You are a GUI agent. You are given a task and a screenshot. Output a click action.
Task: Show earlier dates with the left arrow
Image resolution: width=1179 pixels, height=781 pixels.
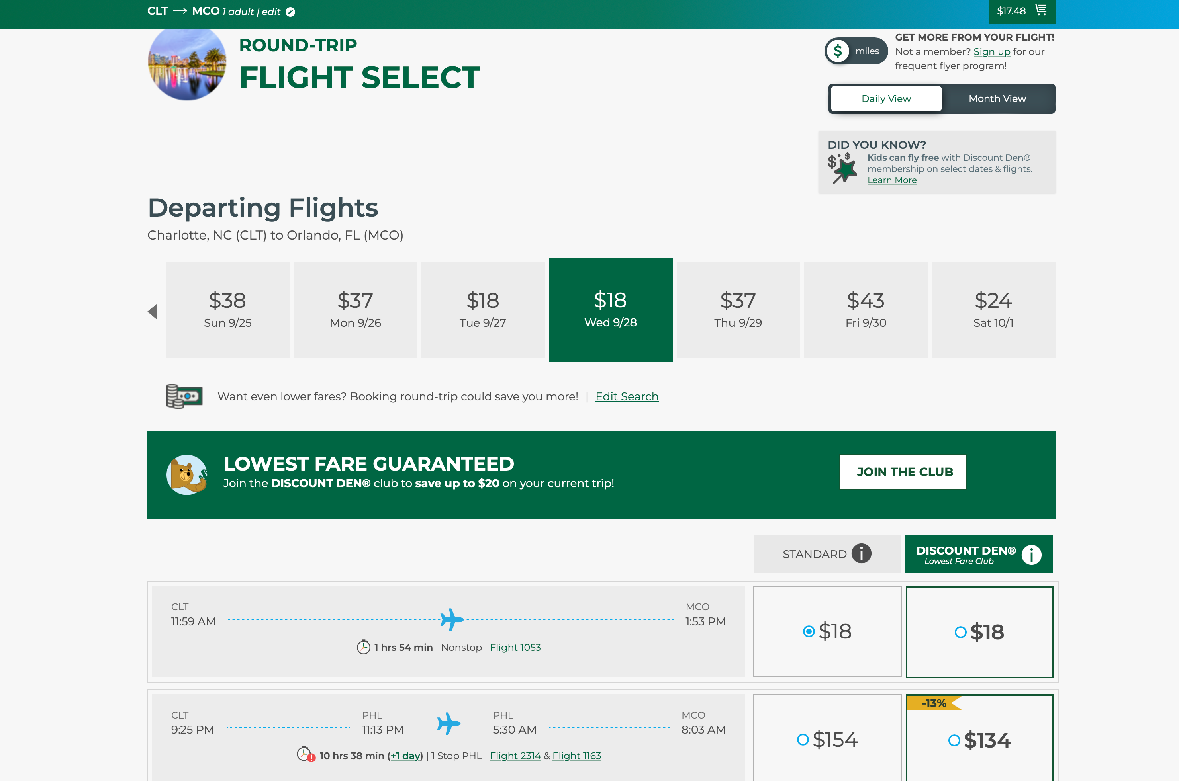pos(153,312)
